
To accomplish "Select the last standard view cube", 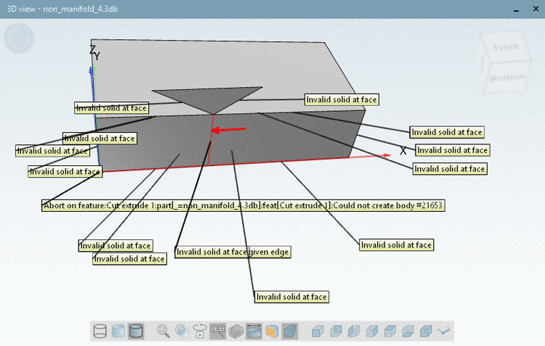I will [x=426, y=331].
